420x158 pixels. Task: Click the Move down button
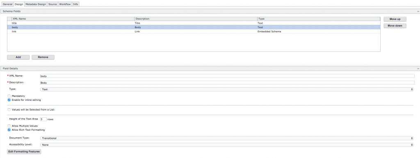395,26
